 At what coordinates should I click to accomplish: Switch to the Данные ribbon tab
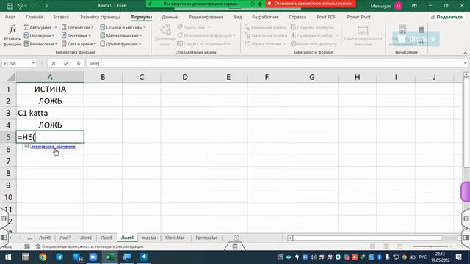click(x=170, y=17)
